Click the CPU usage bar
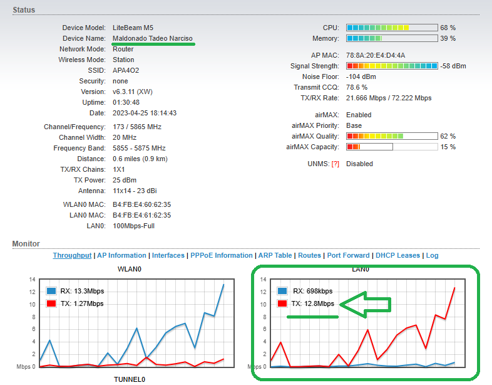This screenshot has height=385, width=492. pyautogui.click(x=392, y=28)
